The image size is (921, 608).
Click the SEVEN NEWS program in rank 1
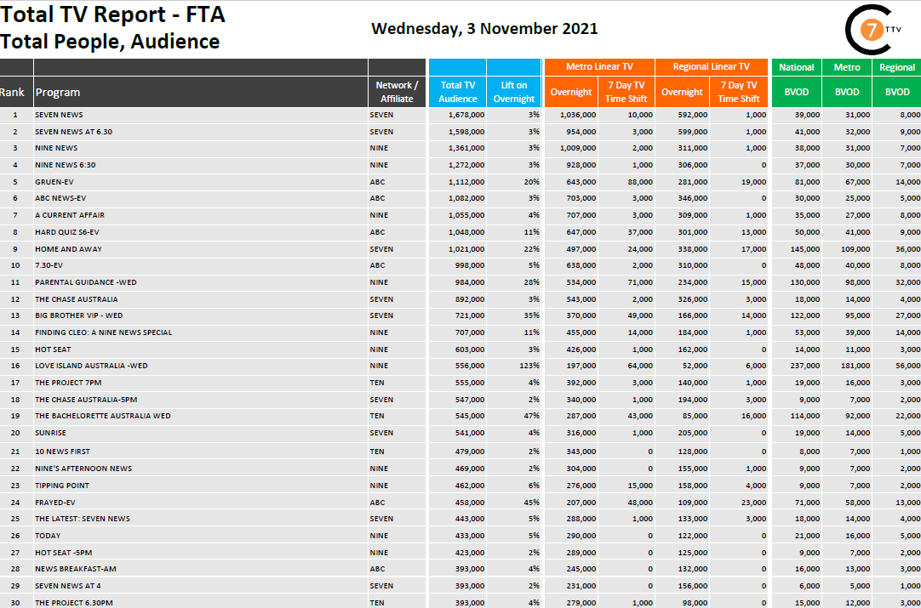59,115
